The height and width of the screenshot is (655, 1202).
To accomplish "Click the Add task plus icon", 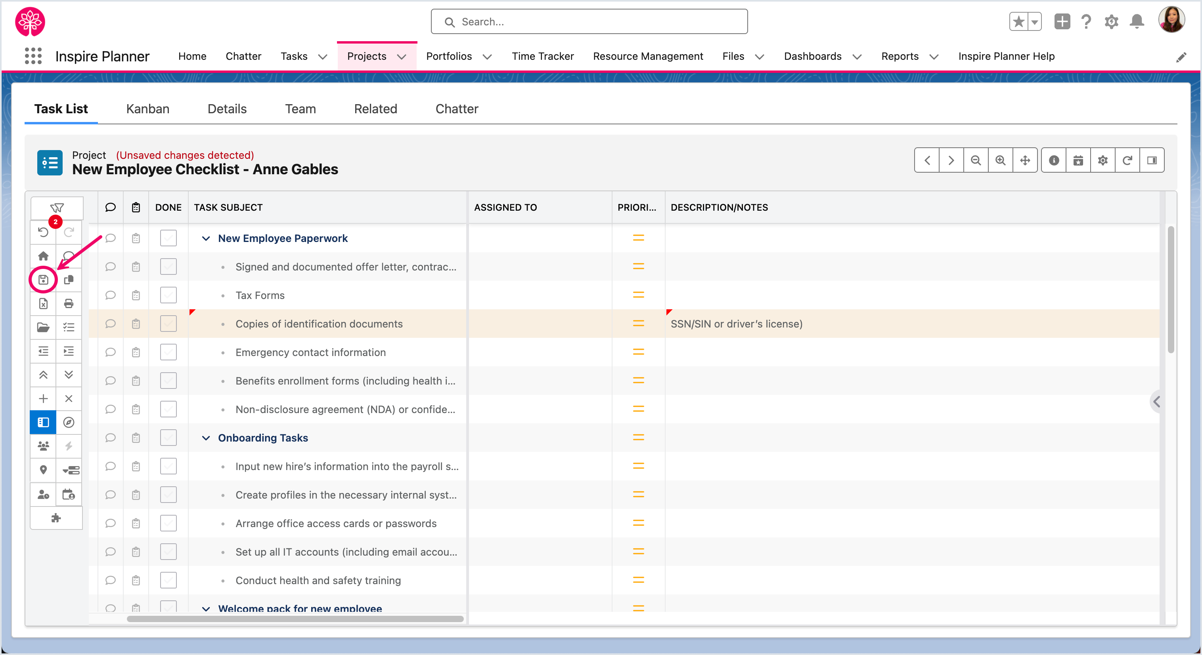I will 43,399.
